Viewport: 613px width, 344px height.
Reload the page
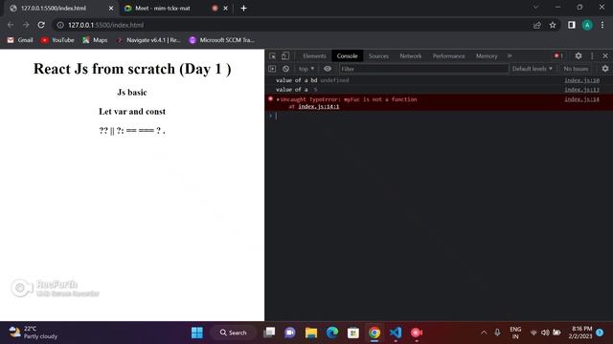(x=41, y=25)
